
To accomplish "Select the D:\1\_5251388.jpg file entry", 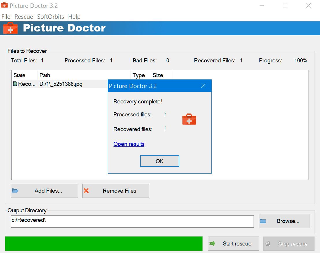I will pos(61,84).
